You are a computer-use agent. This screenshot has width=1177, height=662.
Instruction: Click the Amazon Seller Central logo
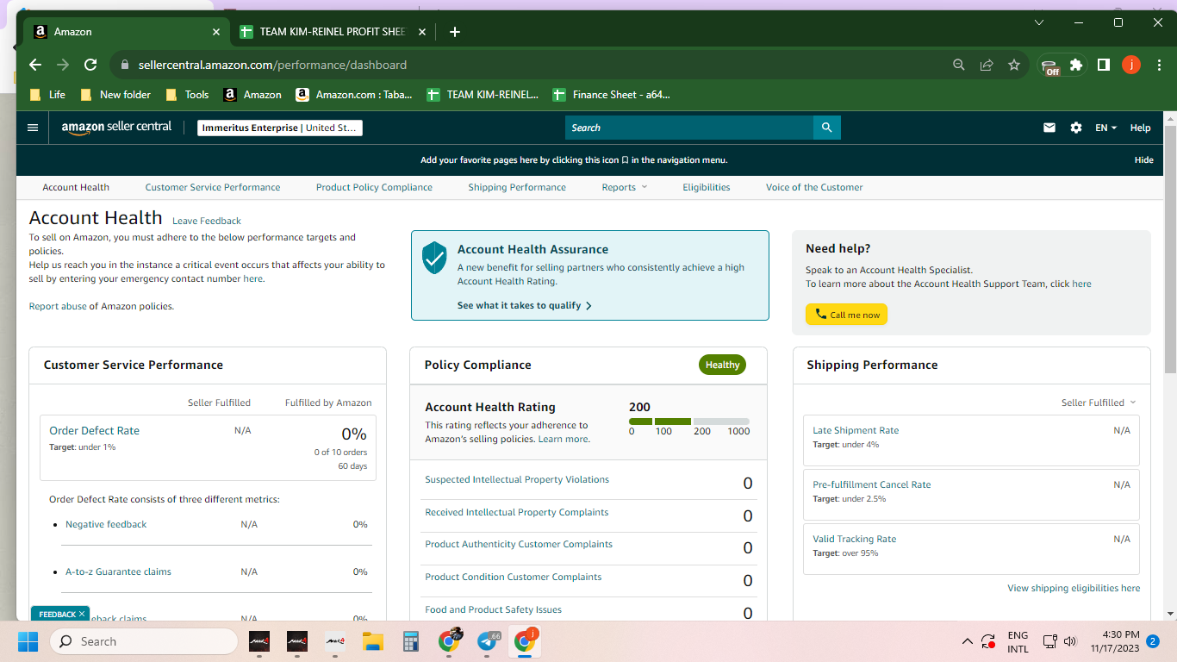tap(116, 127)
